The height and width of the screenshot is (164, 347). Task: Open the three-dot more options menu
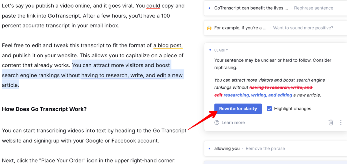(341, 122)
